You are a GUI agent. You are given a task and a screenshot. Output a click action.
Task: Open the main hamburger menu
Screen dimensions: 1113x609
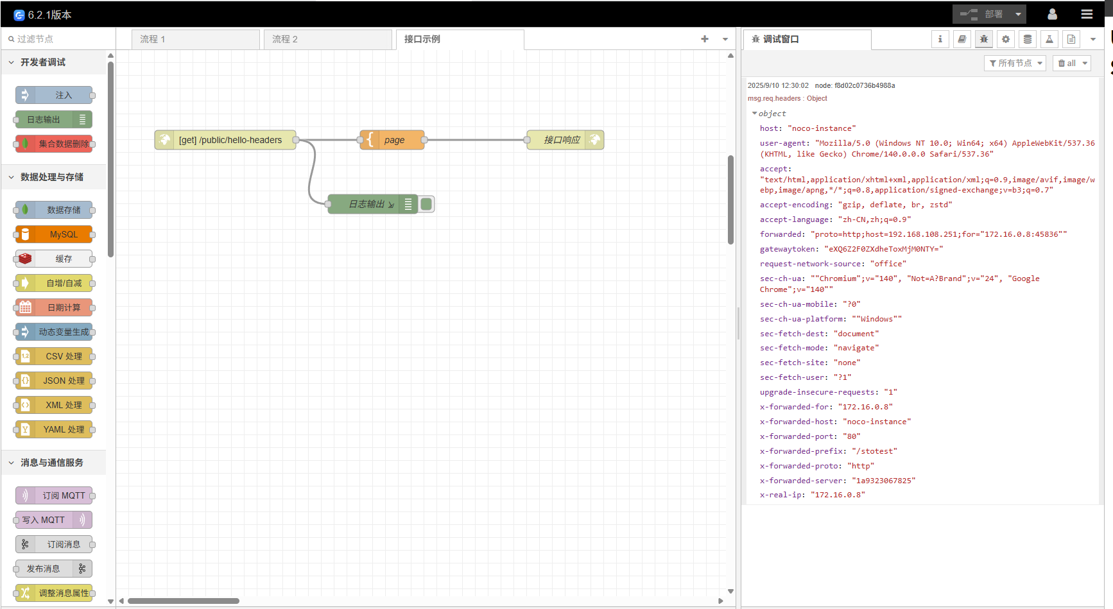[x=1087, y=13]
